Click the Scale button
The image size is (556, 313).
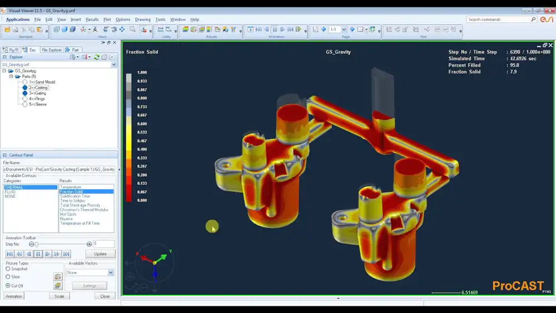(59, 296)
